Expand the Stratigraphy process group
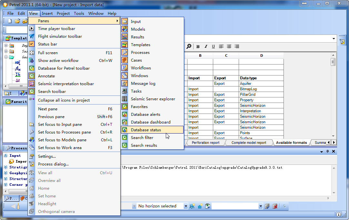 tap(6, 167)
